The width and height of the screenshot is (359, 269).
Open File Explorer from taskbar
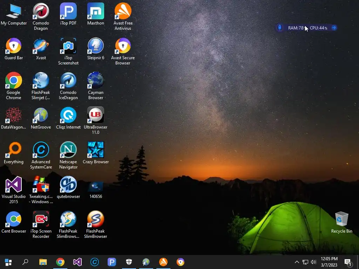click(43, 262)
